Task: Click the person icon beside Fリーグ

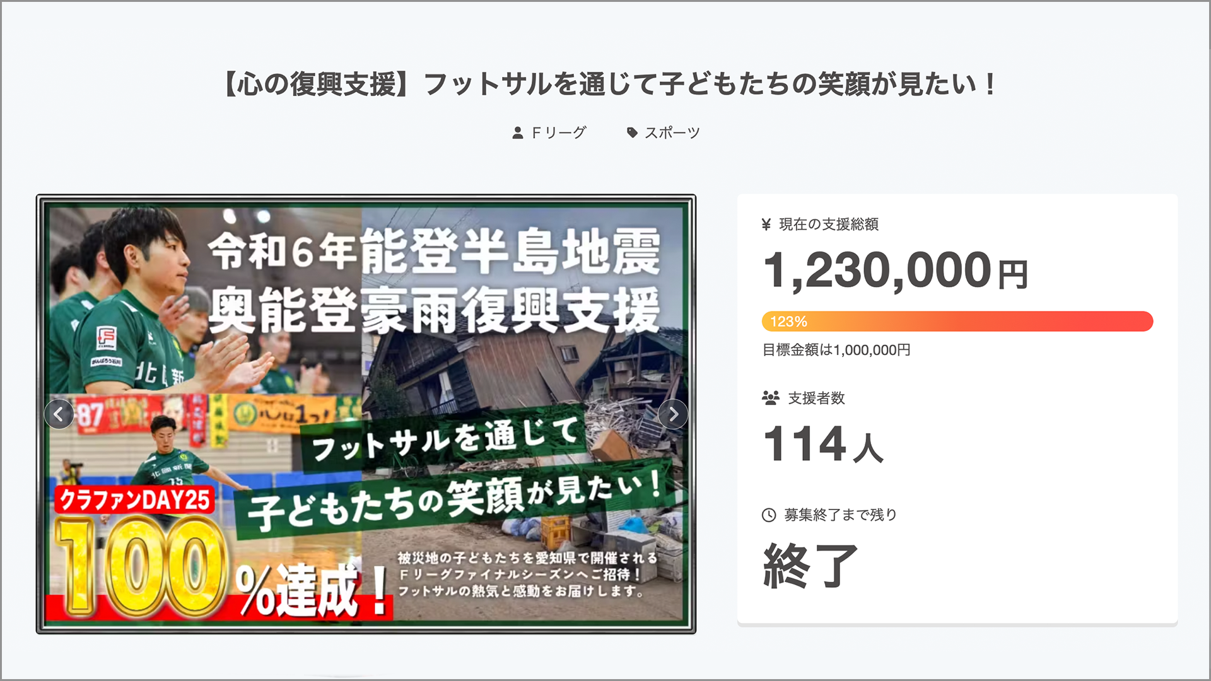Action: pyautogui.click(x=517, y=132)
